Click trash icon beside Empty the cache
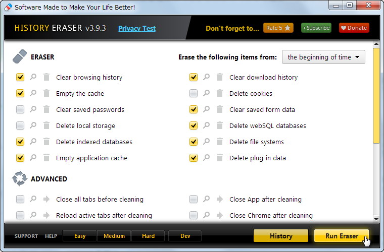The height and width of the screenshot is (252, 384). pyautogui.click(x=46, y=93)
